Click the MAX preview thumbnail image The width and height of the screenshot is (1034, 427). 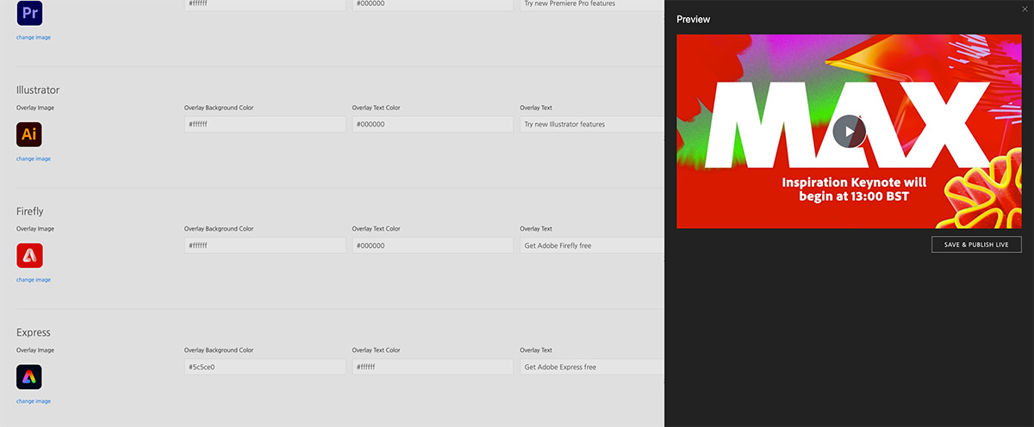point(849,131)
